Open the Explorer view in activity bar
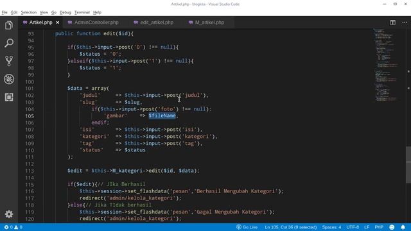Image resolution: width=411 pixels, height=231 pixels. 9,26
